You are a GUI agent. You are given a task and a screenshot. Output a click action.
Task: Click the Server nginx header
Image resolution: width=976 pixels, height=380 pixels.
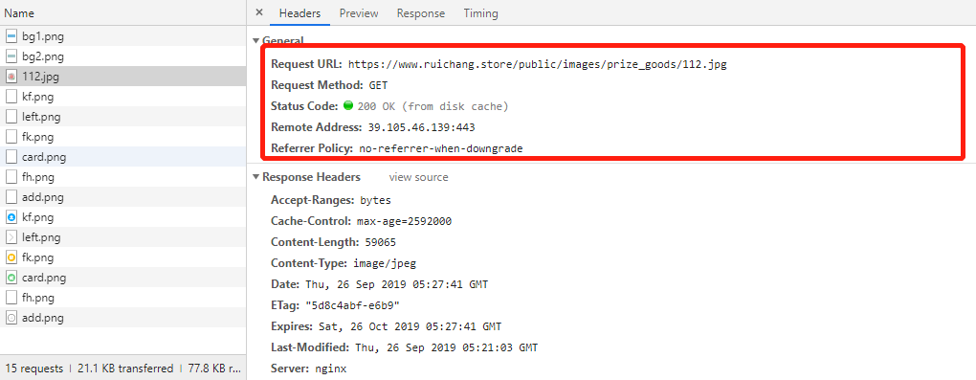pyautogui.click(x=309, y=369)
